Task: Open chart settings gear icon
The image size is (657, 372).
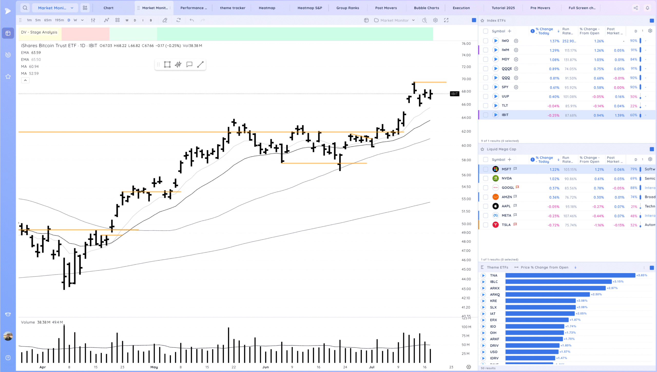Action: (435, 20)
